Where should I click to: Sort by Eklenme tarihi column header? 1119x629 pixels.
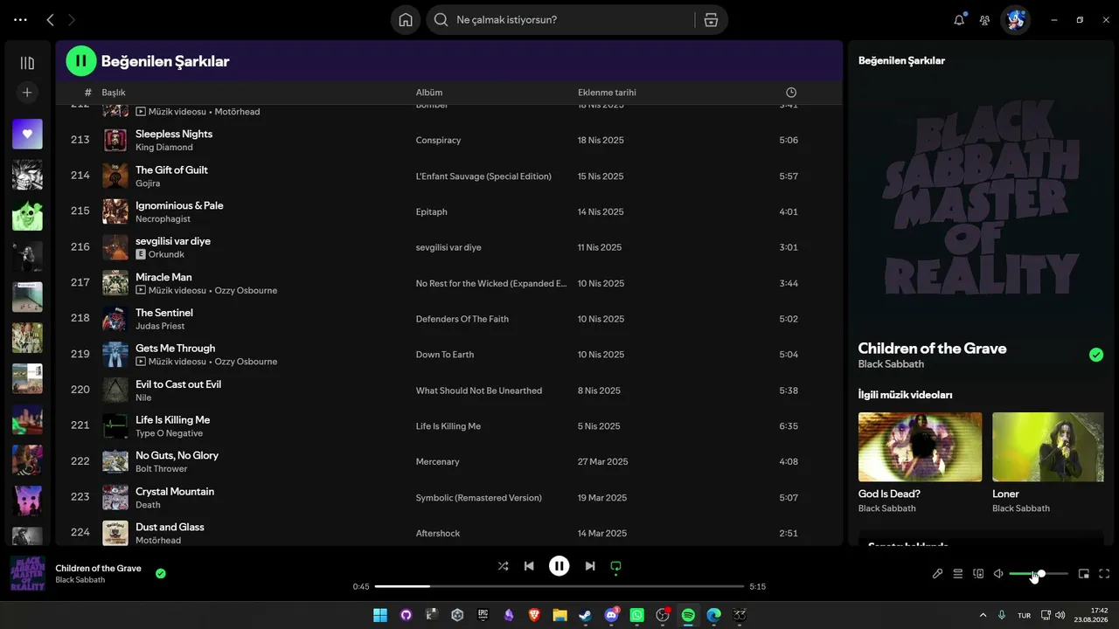(x=607, y=93)
